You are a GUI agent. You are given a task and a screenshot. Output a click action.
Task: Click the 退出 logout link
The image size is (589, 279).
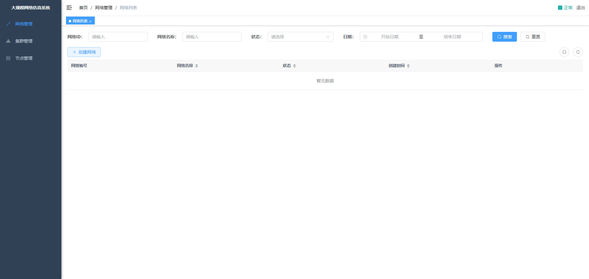coord(580,8)
